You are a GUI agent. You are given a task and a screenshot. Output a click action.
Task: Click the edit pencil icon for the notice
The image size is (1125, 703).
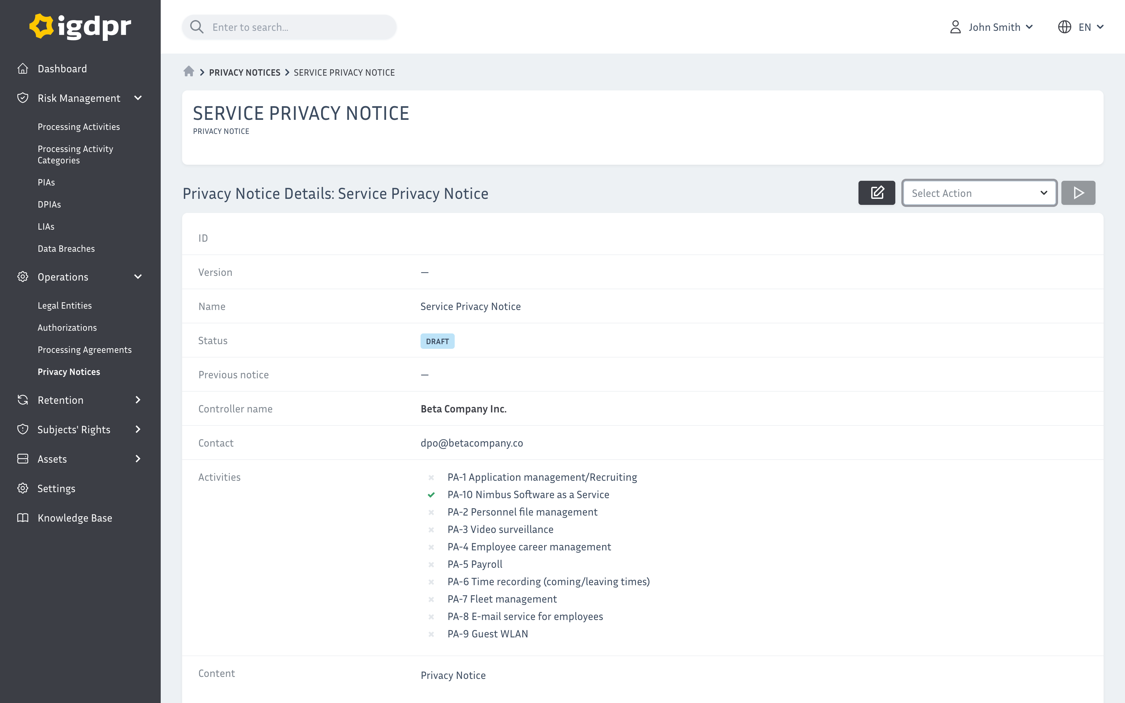(x=876, y=192)
